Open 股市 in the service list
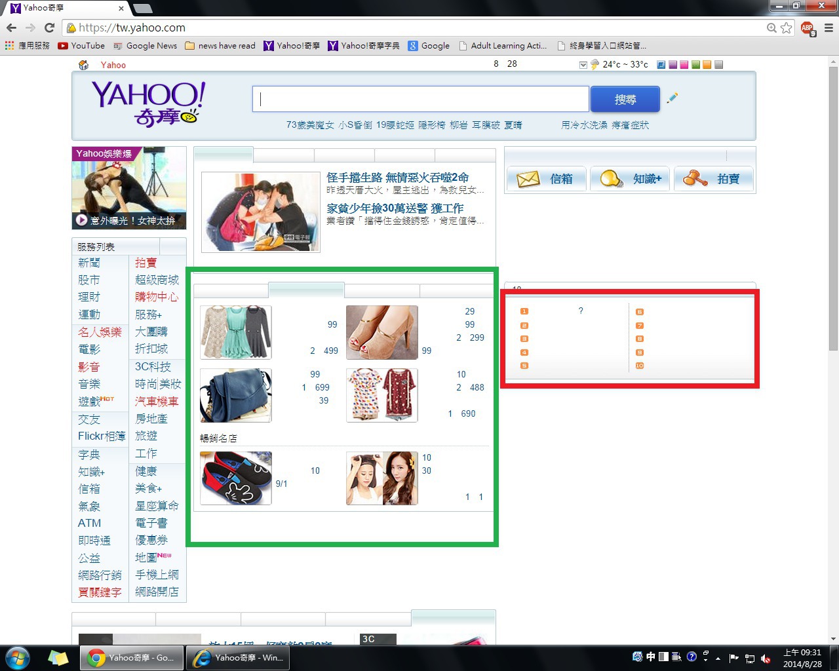The width and height of the screenshot is (839, 671). [x=89, y=280]
